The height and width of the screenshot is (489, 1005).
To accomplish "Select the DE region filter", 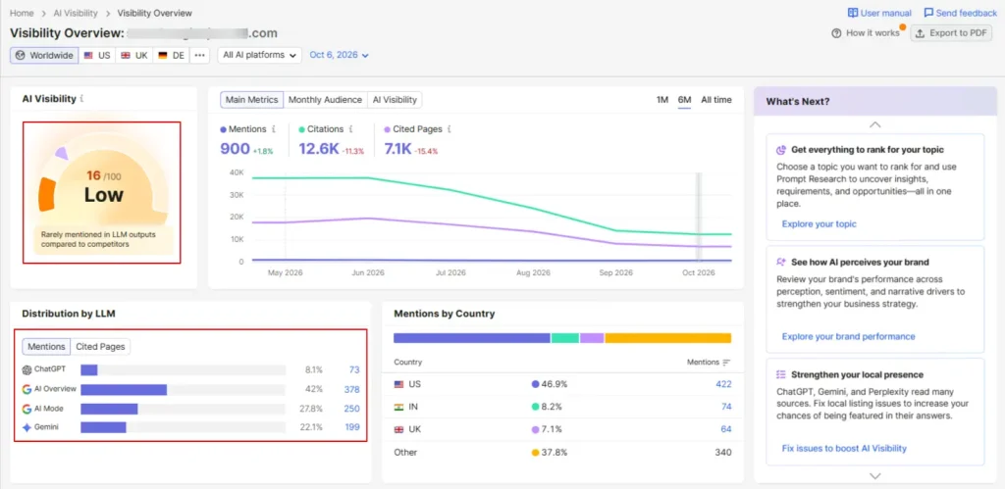I will (171, 55).
